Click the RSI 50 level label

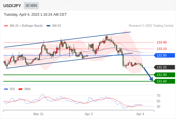[158, 101]
